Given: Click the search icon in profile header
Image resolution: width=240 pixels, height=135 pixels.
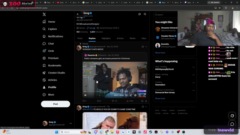Looking at the screenshot, I should [145, 14].
